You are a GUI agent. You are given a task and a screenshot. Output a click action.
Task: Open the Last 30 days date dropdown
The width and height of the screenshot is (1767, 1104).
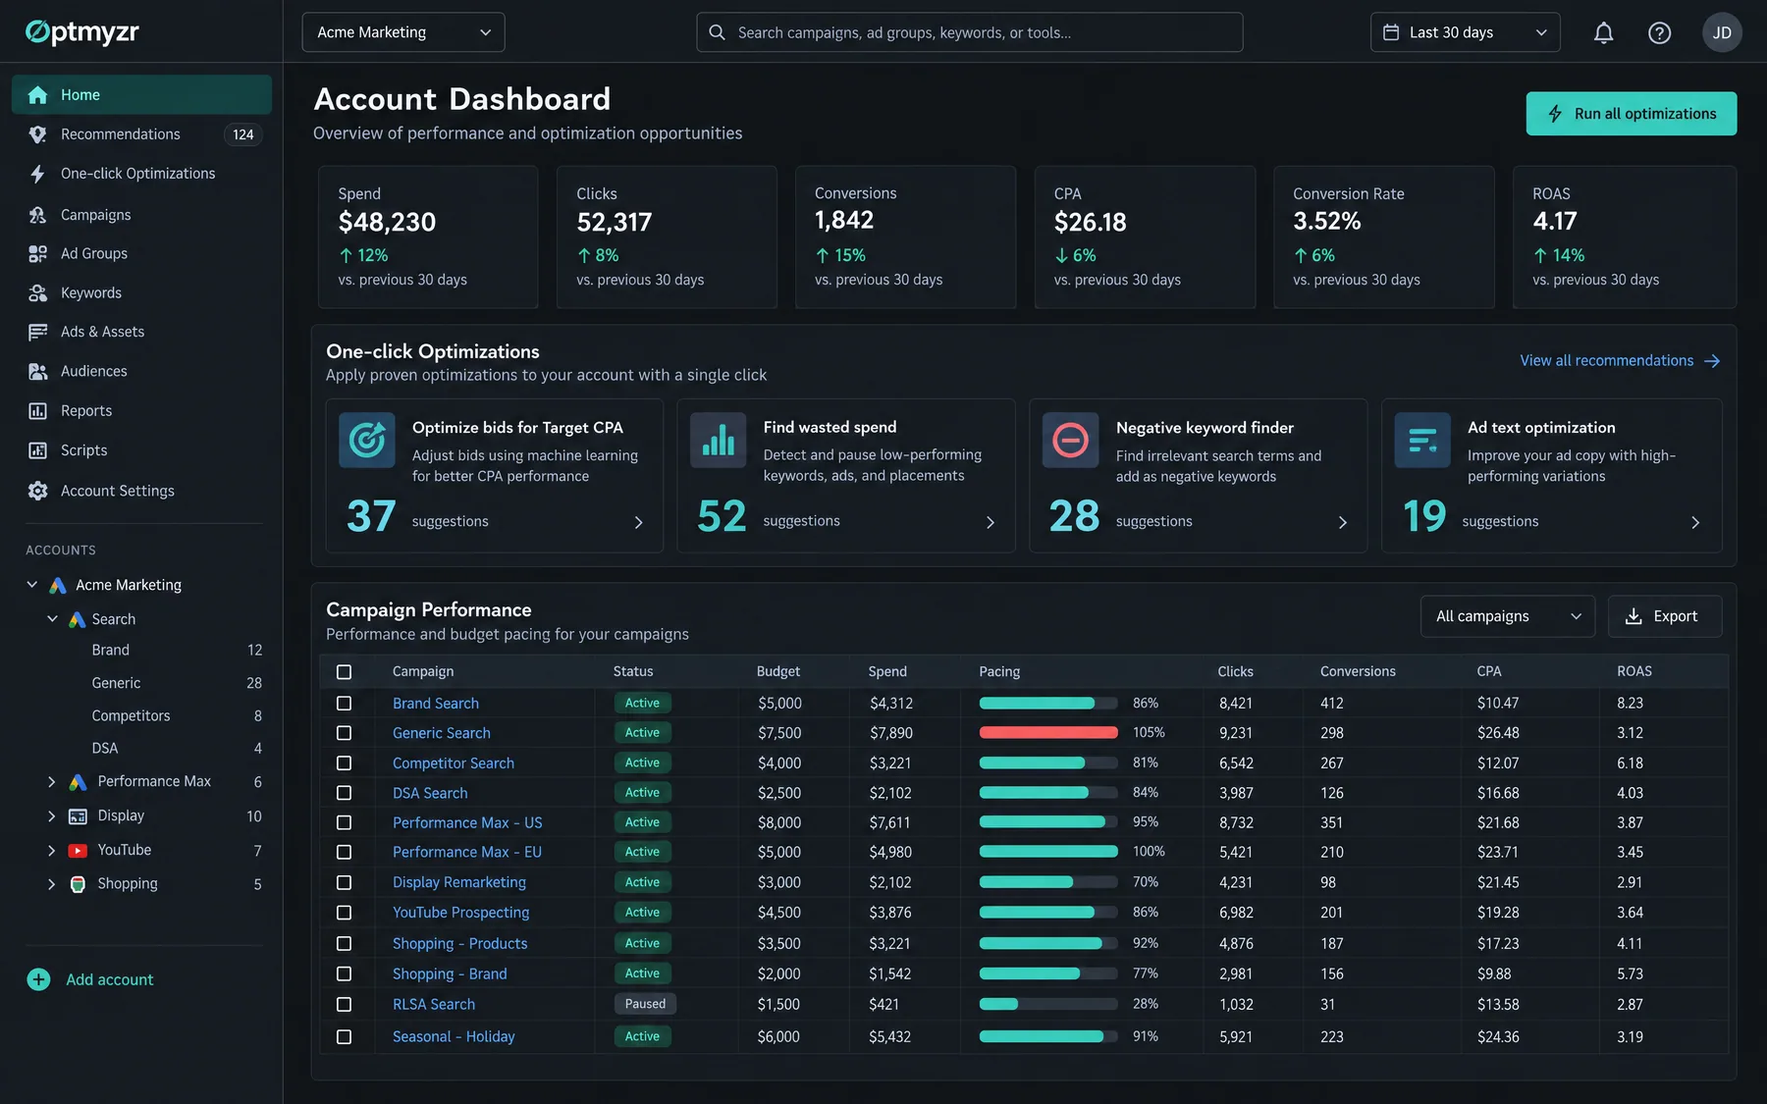click(x=1465, y=32)
